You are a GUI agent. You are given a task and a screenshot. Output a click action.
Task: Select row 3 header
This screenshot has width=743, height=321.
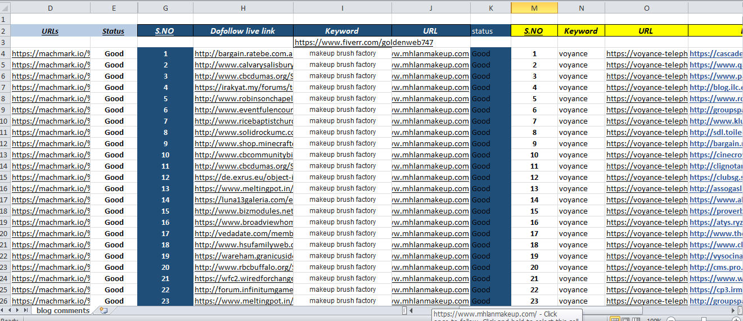tap(5, 42)
